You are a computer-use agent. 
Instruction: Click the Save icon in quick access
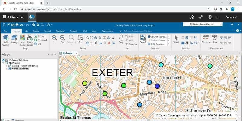(13, 25)
